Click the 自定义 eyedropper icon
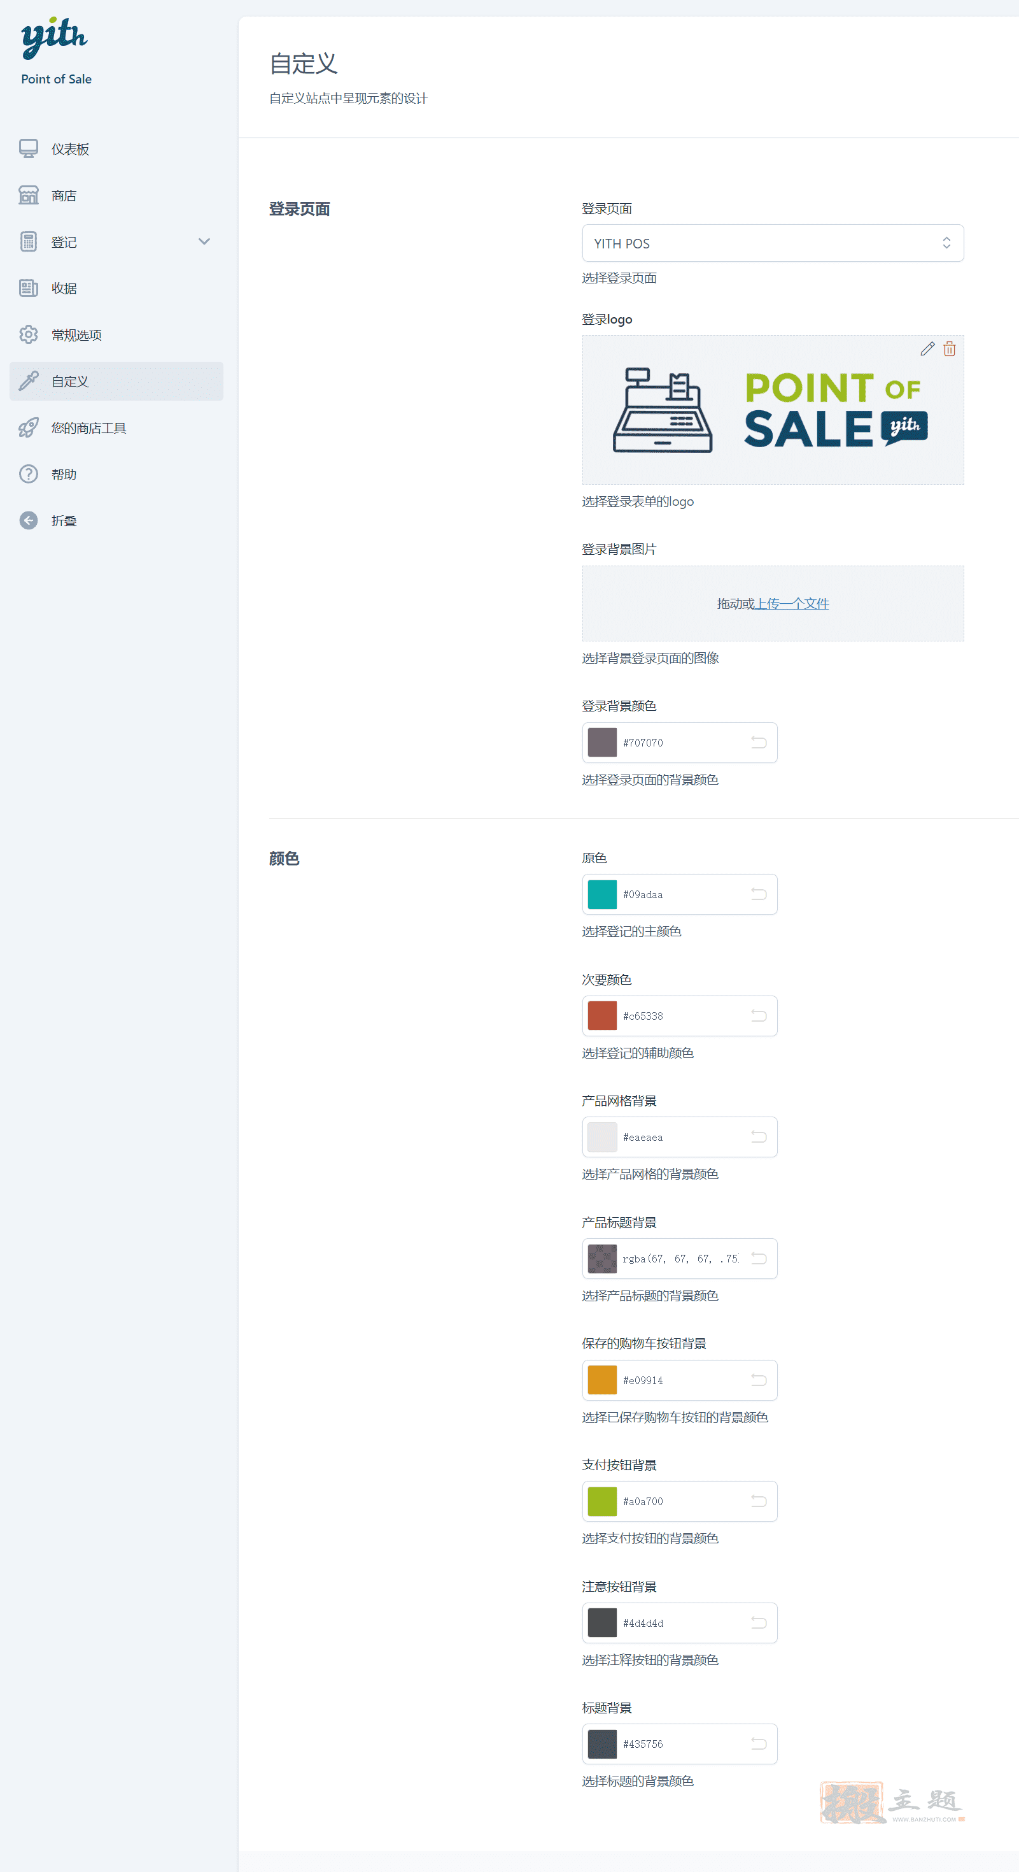Viewport: 1019px width, 1872px height. 29,381
